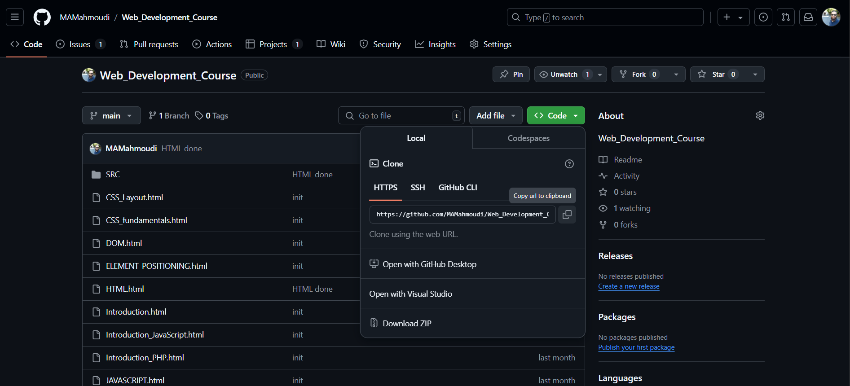
Task: Open the Security tab
Action: (x=380, y=44)
